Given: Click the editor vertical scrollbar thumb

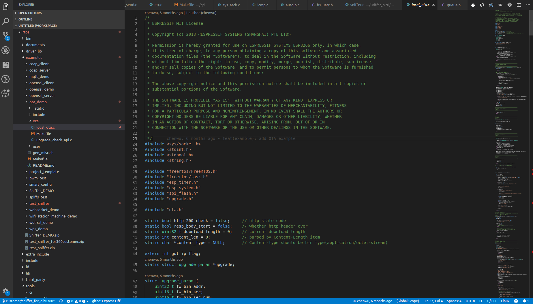Looking at the screenshot, I should tap(531, 22).
